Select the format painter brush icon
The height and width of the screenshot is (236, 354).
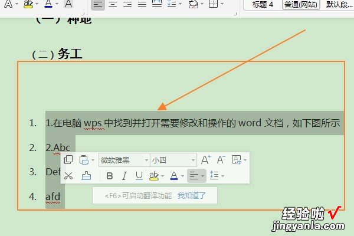coord(86,176)
